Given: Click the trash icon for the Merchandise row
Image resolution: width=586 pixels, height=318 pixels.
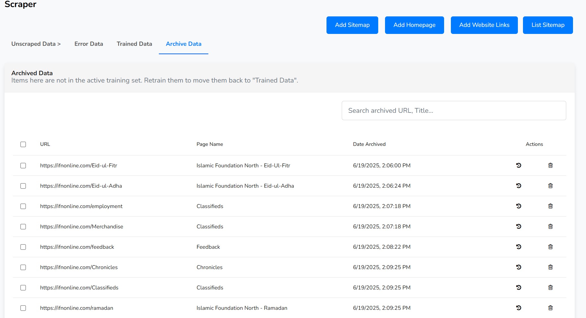Looking at the screenshot, I should pyautogui.click(x=550, y=226).
